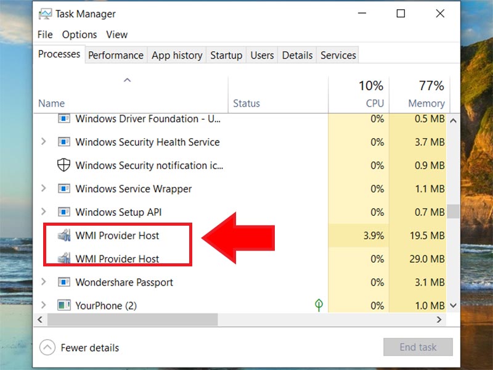Click the Windows Security notification shield icon

tap(64, 165)
